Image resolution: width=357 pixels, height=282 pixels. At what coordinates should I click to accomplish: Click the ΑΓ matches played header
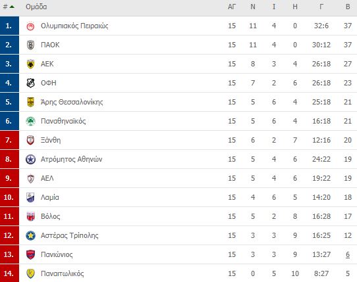click(x=232, y=7)
